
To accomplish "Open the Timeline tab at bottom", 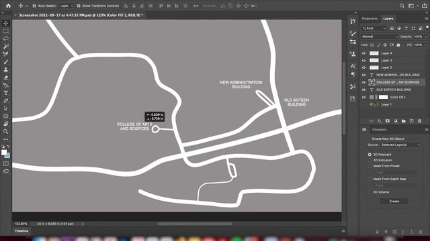I will tap(21, 231).
